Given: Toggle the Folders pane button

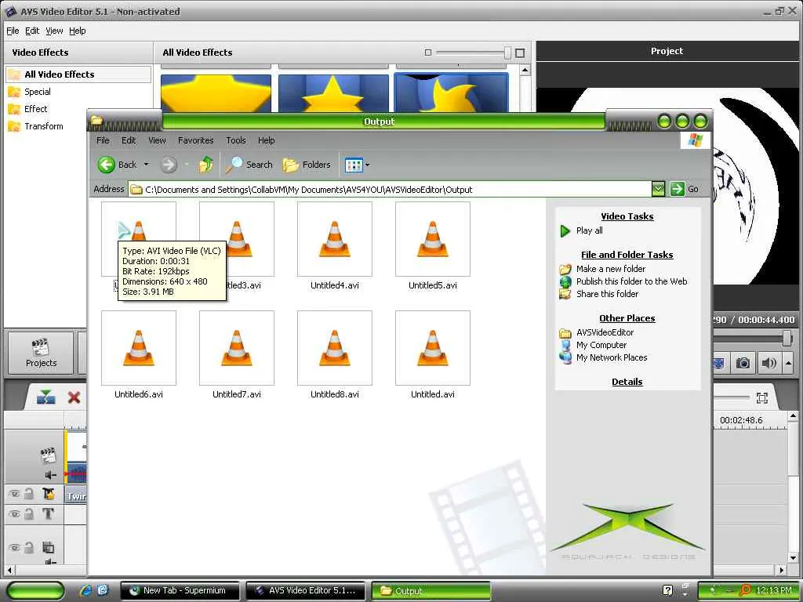Looking at the screenshot, I should (307, 165).
